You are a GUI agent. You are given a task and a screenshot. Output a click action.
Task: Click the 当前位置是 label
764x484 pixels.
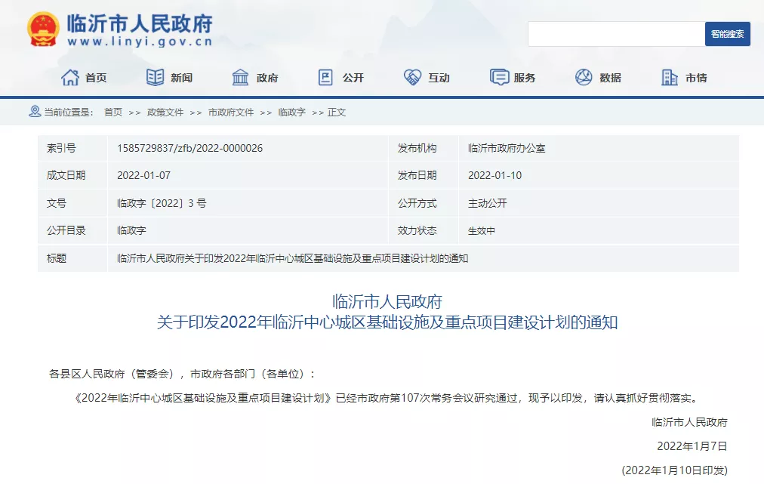68,113
